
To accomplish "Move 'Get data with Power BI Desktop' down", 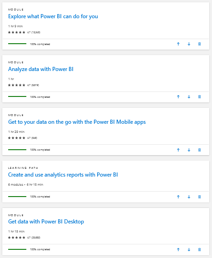I will (x=189, y=250).
